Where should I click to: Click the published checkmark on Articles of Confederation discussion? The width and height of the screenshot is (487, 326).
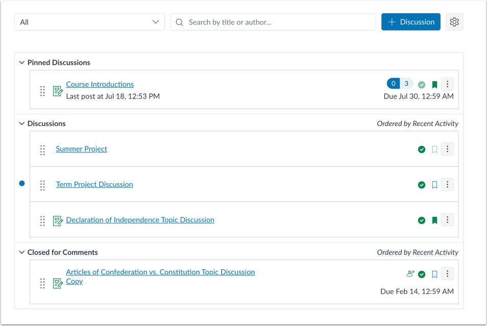422,274
